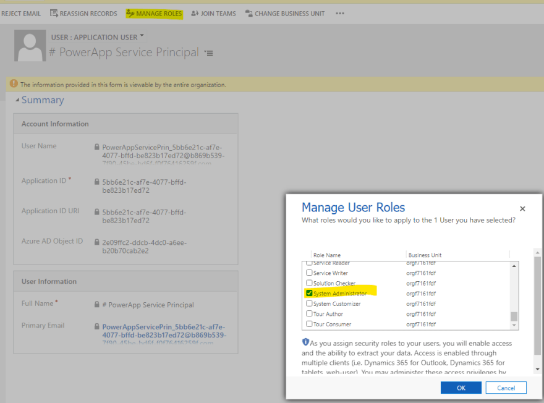Click the Role Name column header
544x403 pixels.
[327, 255]
